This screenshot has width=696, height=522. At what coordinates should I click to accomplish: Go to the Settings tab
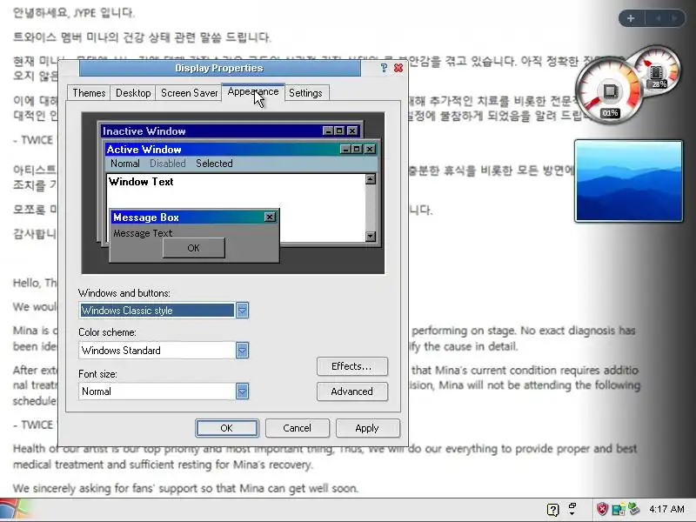point(305,93)
